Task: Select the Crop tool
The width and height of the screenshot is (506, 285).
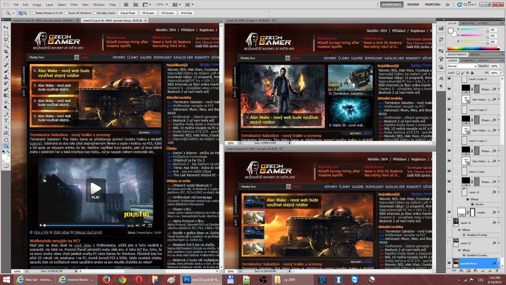Action: pyautogui.click(x=6, y=52)
